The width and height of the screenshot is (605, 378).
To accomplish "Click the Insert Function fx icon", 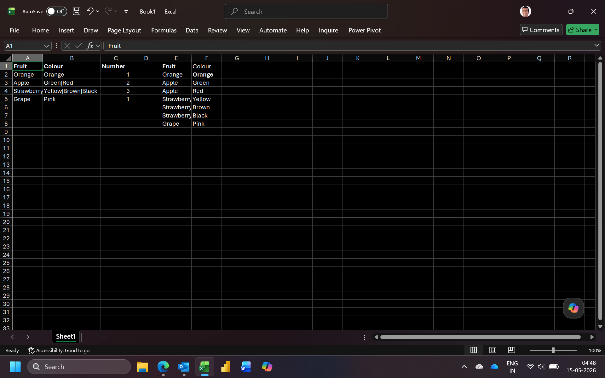I will pyautogui.click(x=90, y=46).
